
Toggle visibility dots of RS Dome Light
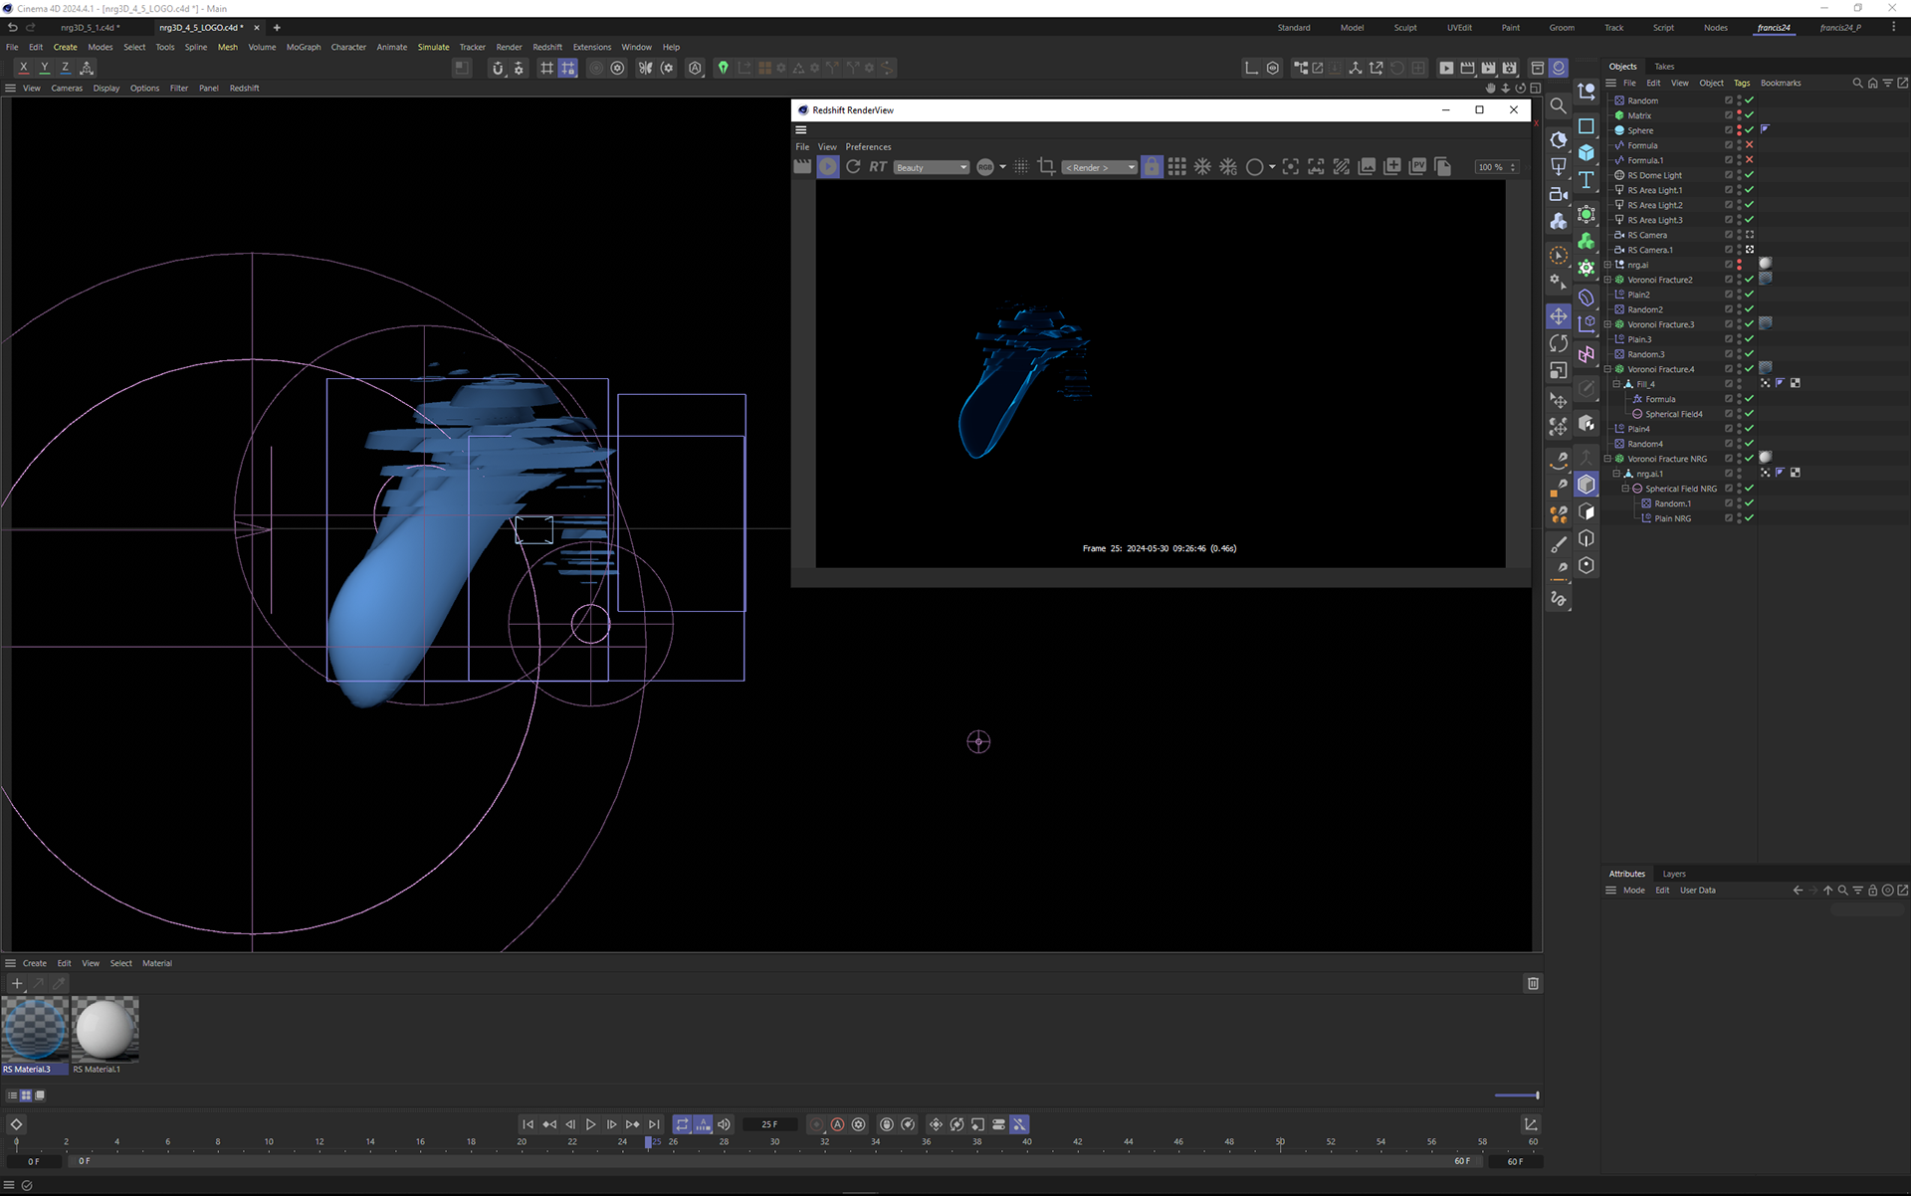(x=1739, y=175)
